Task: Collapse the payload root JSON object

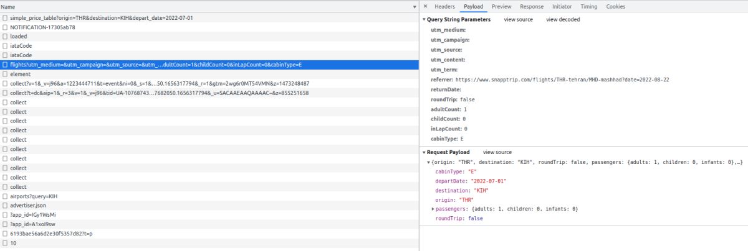Action: click(x=428, y=162)
